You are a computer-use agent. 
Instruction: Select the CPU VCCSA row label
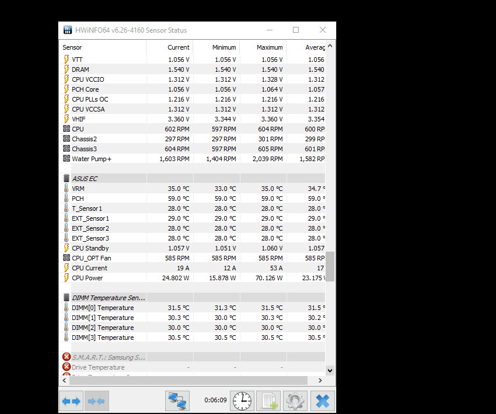point(88,109)
